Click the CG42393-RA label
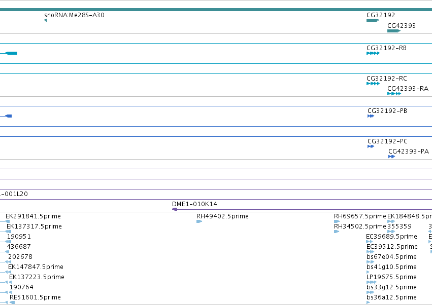This screenshot has height=305, width=432. point(408,89)
